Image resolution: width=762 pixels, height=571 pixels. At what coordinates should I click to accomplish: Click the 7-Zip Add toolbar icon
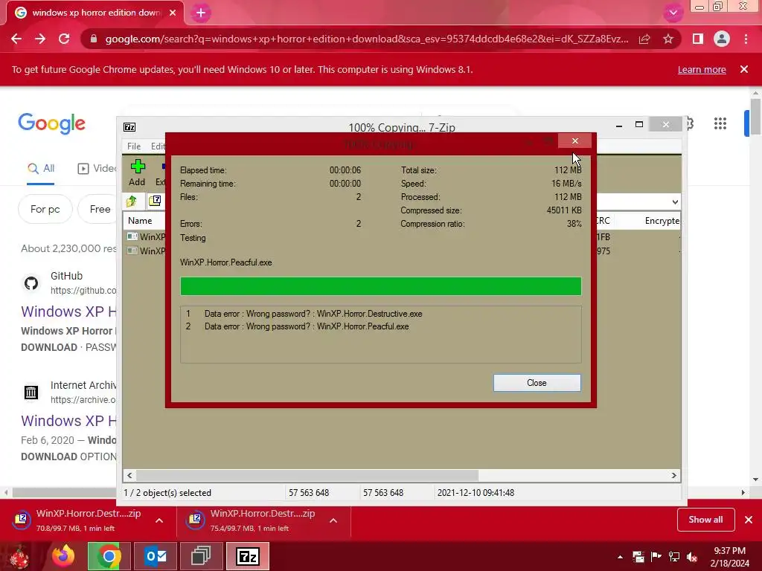point(138,172)
